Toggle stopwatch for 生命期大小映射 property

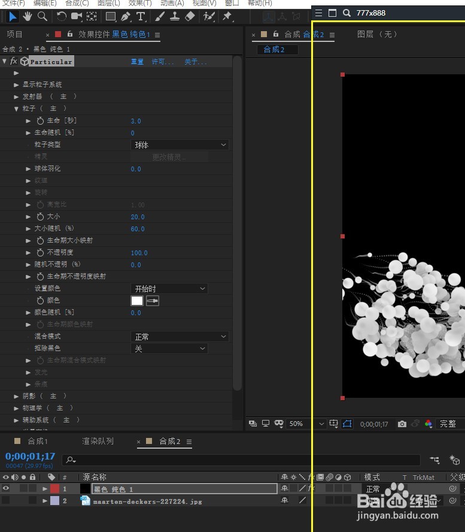point(40,240)
